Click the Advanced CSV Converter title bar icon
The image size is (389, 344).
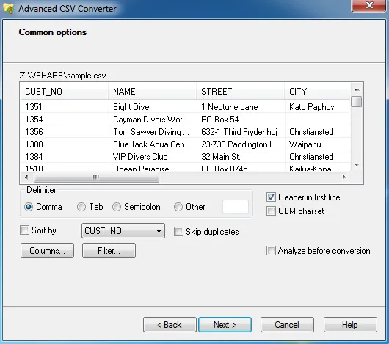[x=8, y=8]
